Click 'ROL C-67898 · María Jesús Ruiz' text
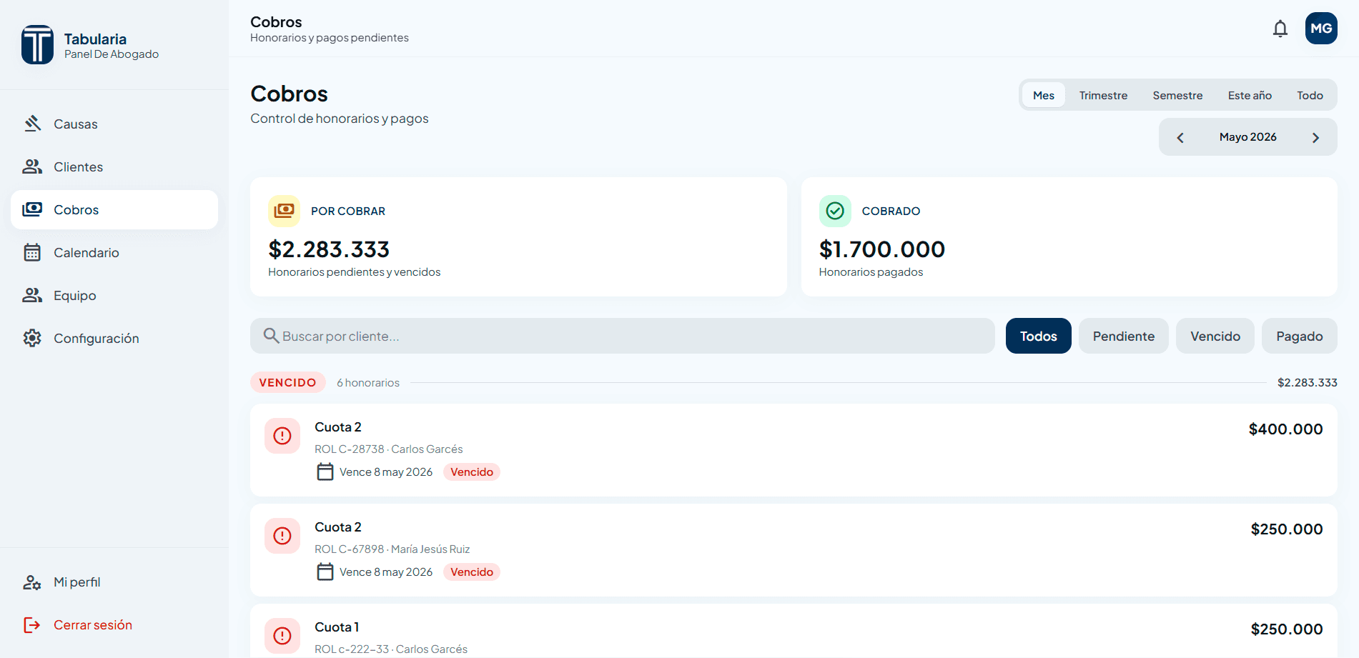This screenshot has height=658, width=1359. pos(392,549)
